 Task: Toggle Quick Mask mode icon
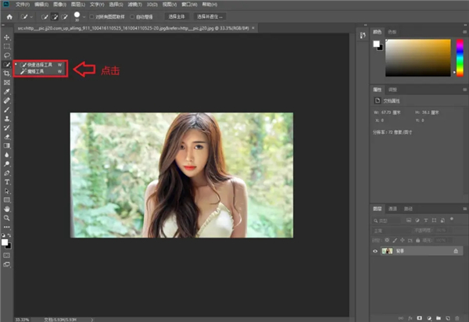pyautogui.click(x=6, y=256)
